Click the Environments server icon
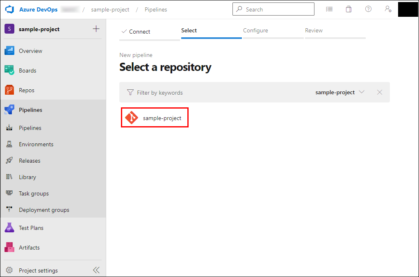 coord(9,144)
